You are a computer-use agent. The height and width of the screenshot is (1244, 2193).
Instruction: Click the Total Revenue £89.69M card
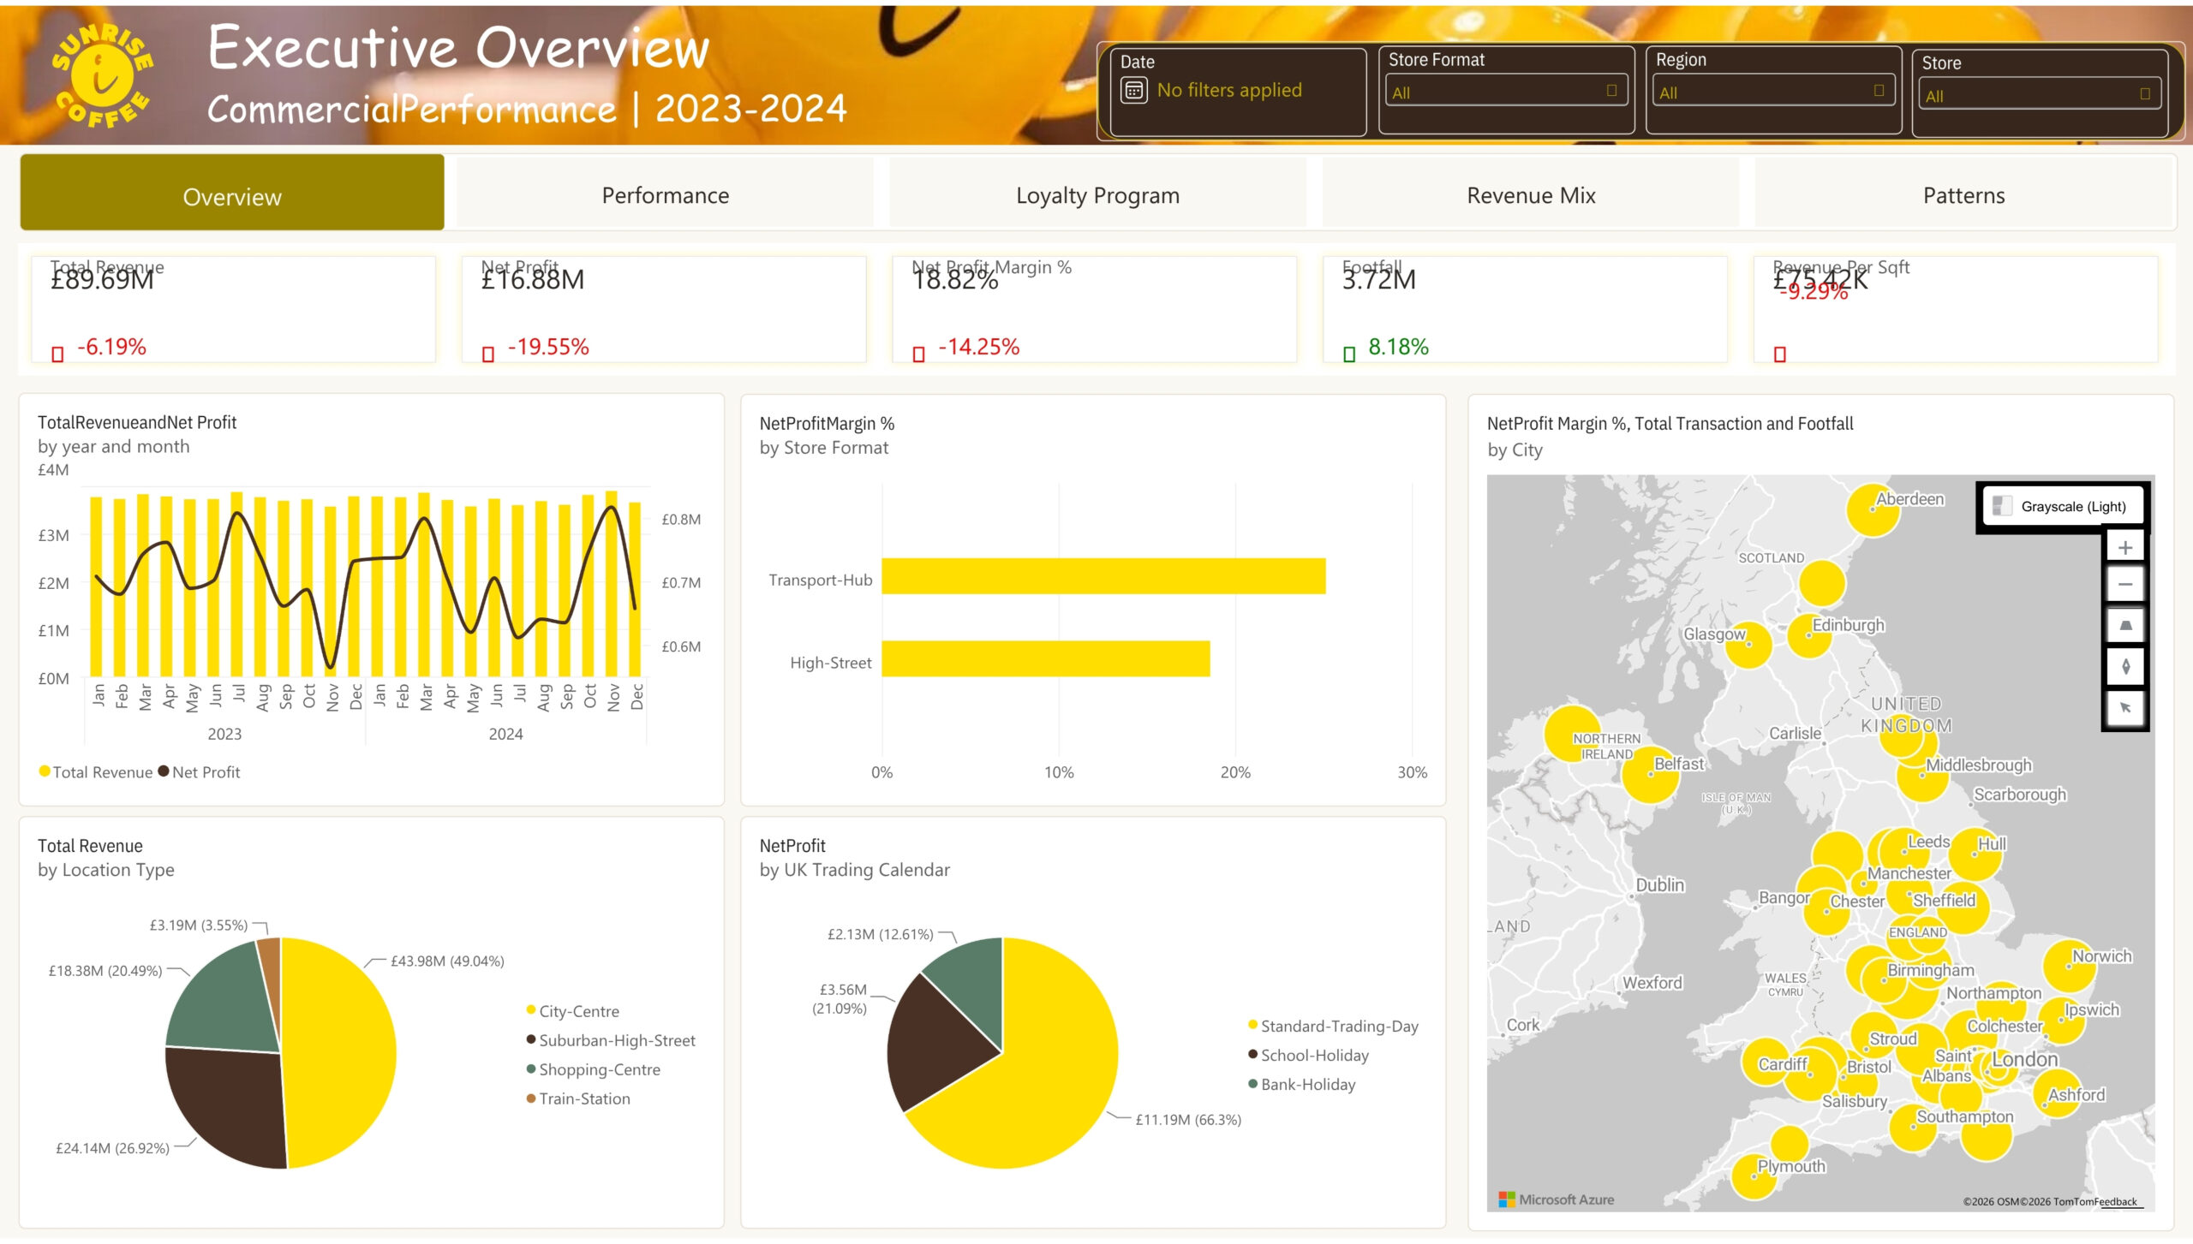tap(233, 309)
